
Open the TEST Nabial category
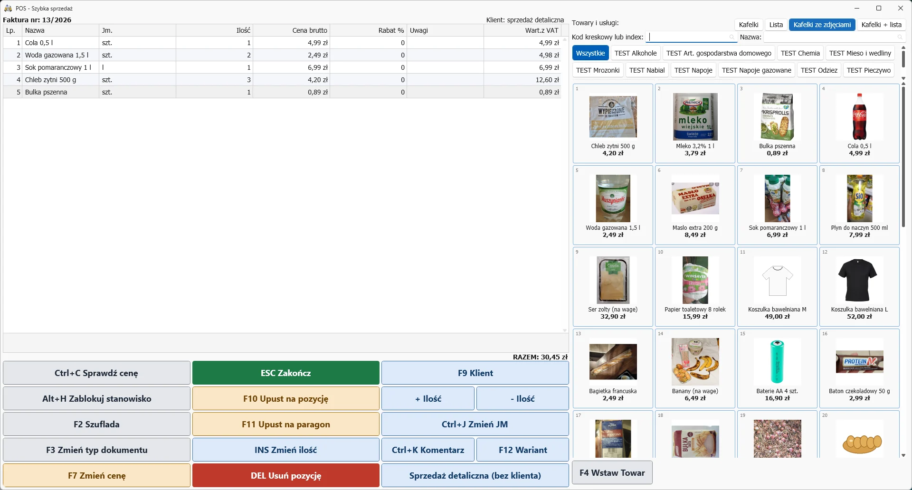(647, 70)
